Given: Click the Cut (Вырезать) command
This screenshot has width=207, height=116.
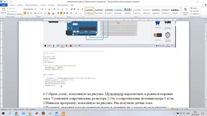Looking at the screenshot, I should (11, 8).
